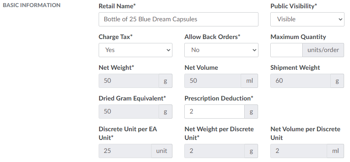Click the Maximum Quantity input field
This screenshot has height=162, width=350.
(286, 50)
